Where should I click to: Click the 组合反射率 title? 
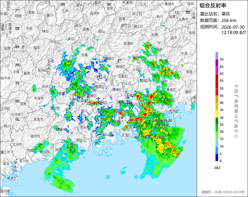coord(213,5)
